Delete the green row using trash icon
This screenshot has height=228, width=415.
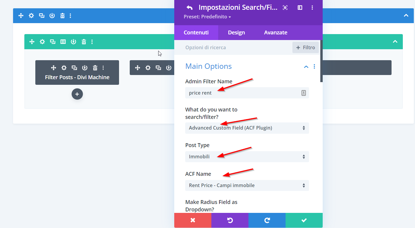coord(84,42)
